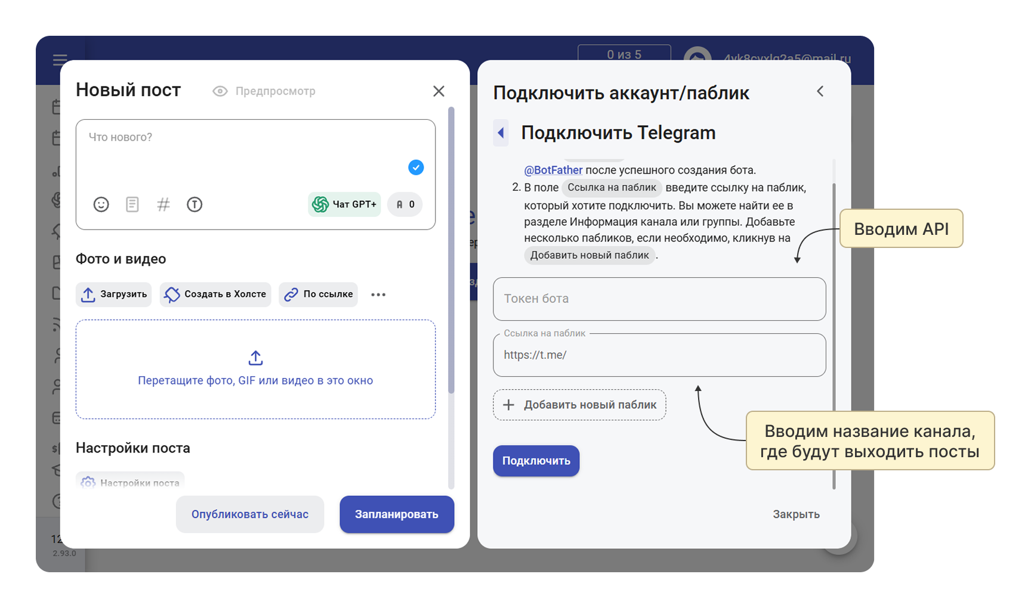Go back from Подключить Telegram
The height and width of the screenshot is (608, 1031).
pos(501,132)
